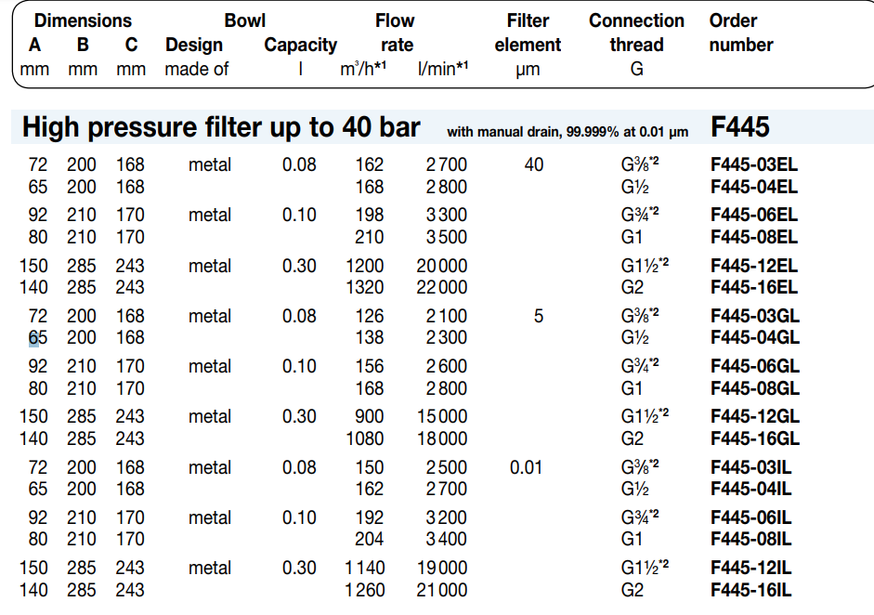Click the F445-08IL order number
The height and width of the screenshot is (615, 874).
(750, 539)
